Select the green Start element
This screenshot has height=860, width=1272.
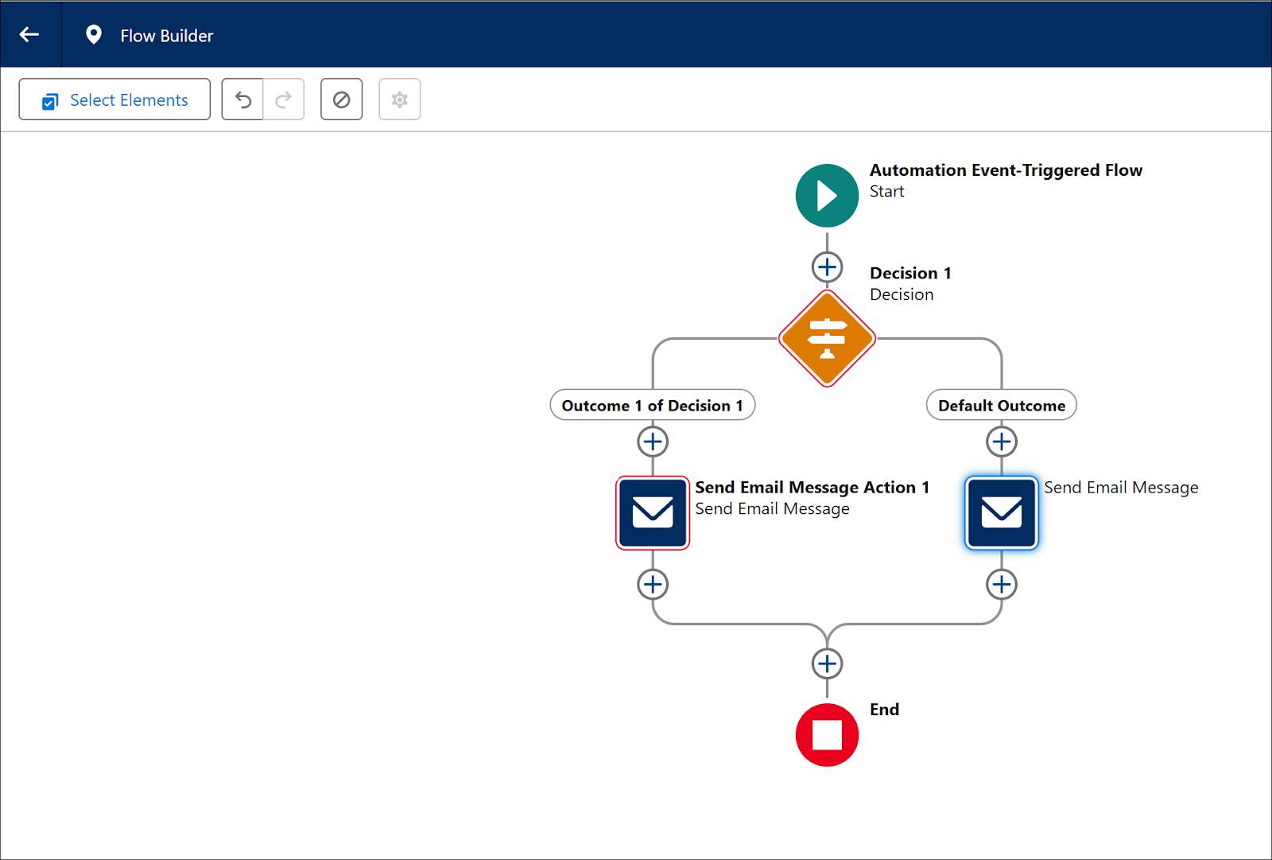pyautogui.click(x=827, y=196)
